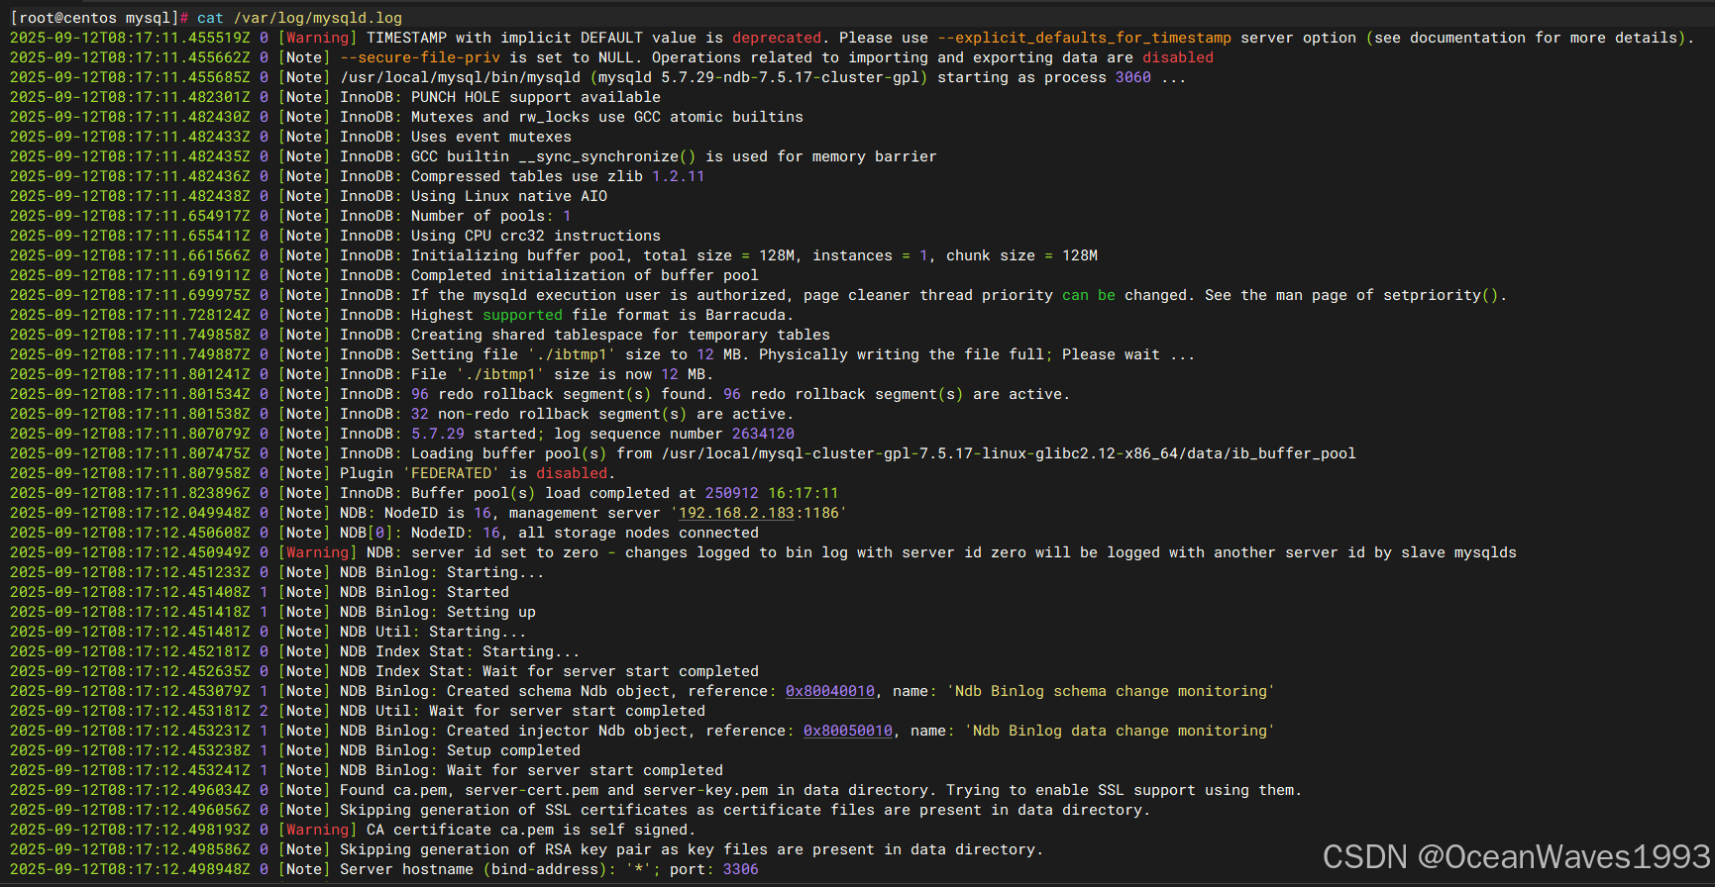Click 'Ndb Binlog schema change monitoring' string

1112,691
